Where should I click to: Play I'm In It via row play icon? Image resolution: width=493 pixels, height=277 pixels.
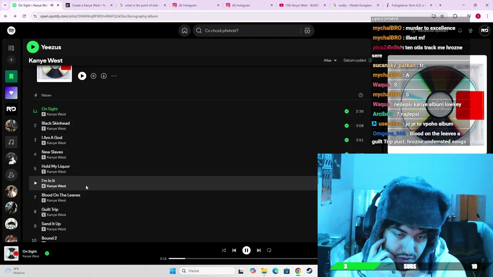click(35, 183)
